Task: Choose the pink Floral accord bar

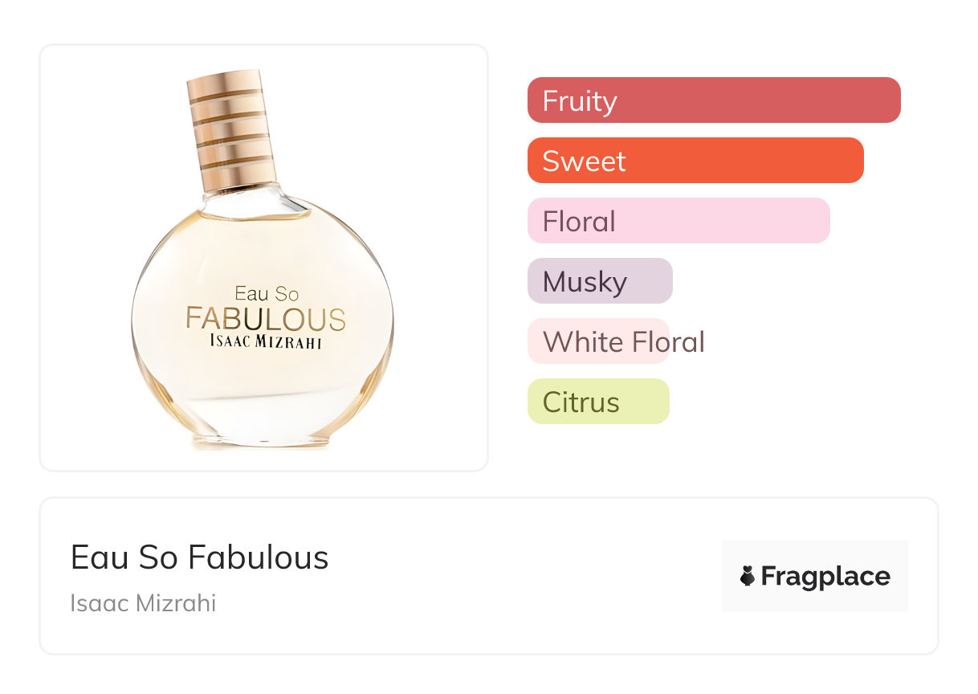Action: (678, 221)
